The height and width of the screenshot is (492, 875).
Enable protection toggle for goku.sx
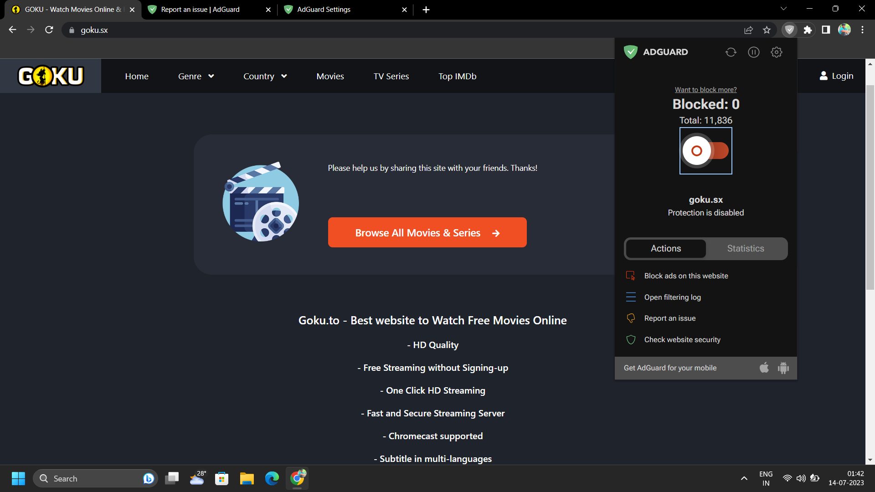705,151
